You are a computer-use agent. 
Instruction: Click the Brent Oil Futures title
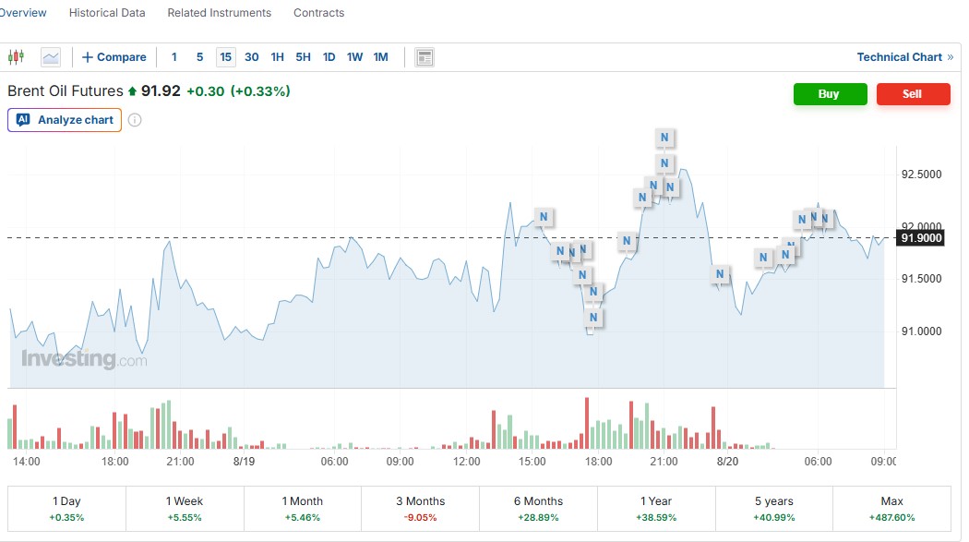click(65, 90)
